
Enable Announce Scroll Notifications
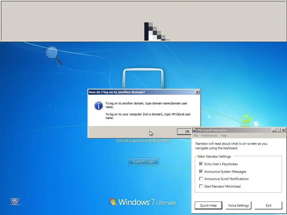[201, 179]
